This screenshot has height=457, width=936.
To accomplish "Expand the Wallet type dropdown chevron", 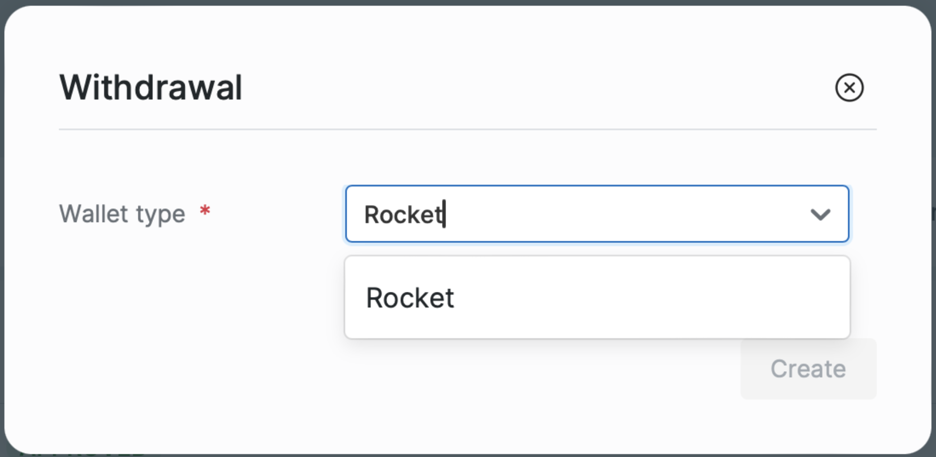I will click(820, 215).
